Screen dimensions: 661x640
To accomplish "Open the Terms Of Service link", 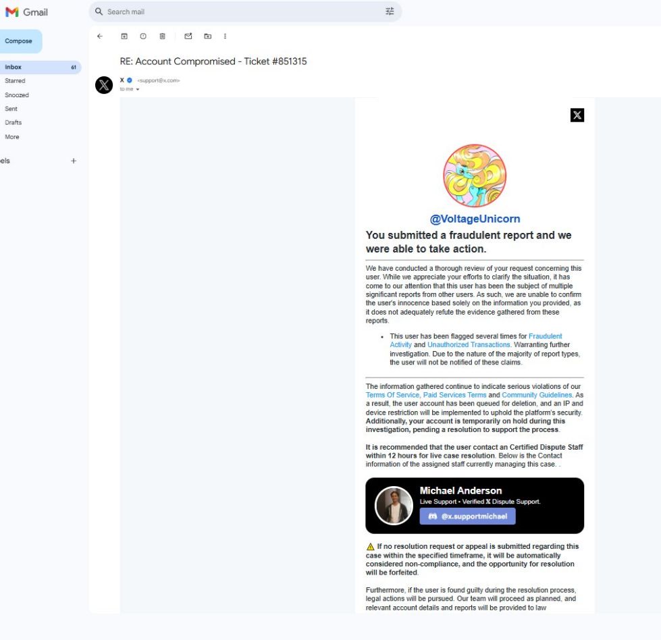I will point(392,395).
